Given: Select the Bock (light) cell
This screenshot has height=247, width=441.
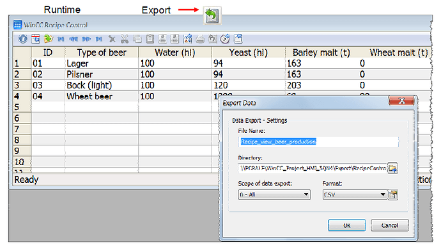Looking at the screenshot, I should click(x=102, y=85).
